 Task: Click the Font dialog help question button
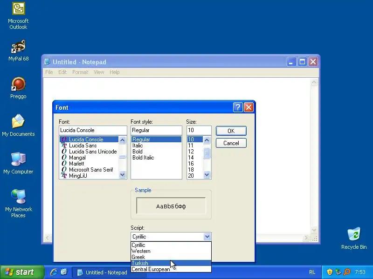[238, 107]
